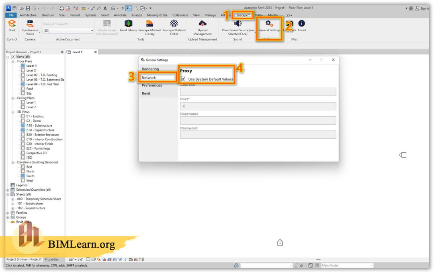Click the home marker icon on canvas
The image size is (434, 273).
pos(280,243)
